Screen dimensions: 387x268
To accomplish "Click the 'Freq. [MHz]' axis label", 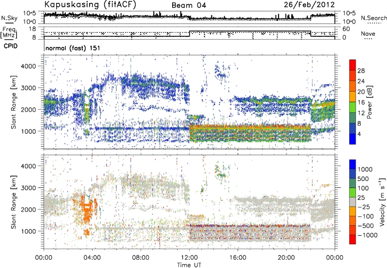I will coord(9,33).
